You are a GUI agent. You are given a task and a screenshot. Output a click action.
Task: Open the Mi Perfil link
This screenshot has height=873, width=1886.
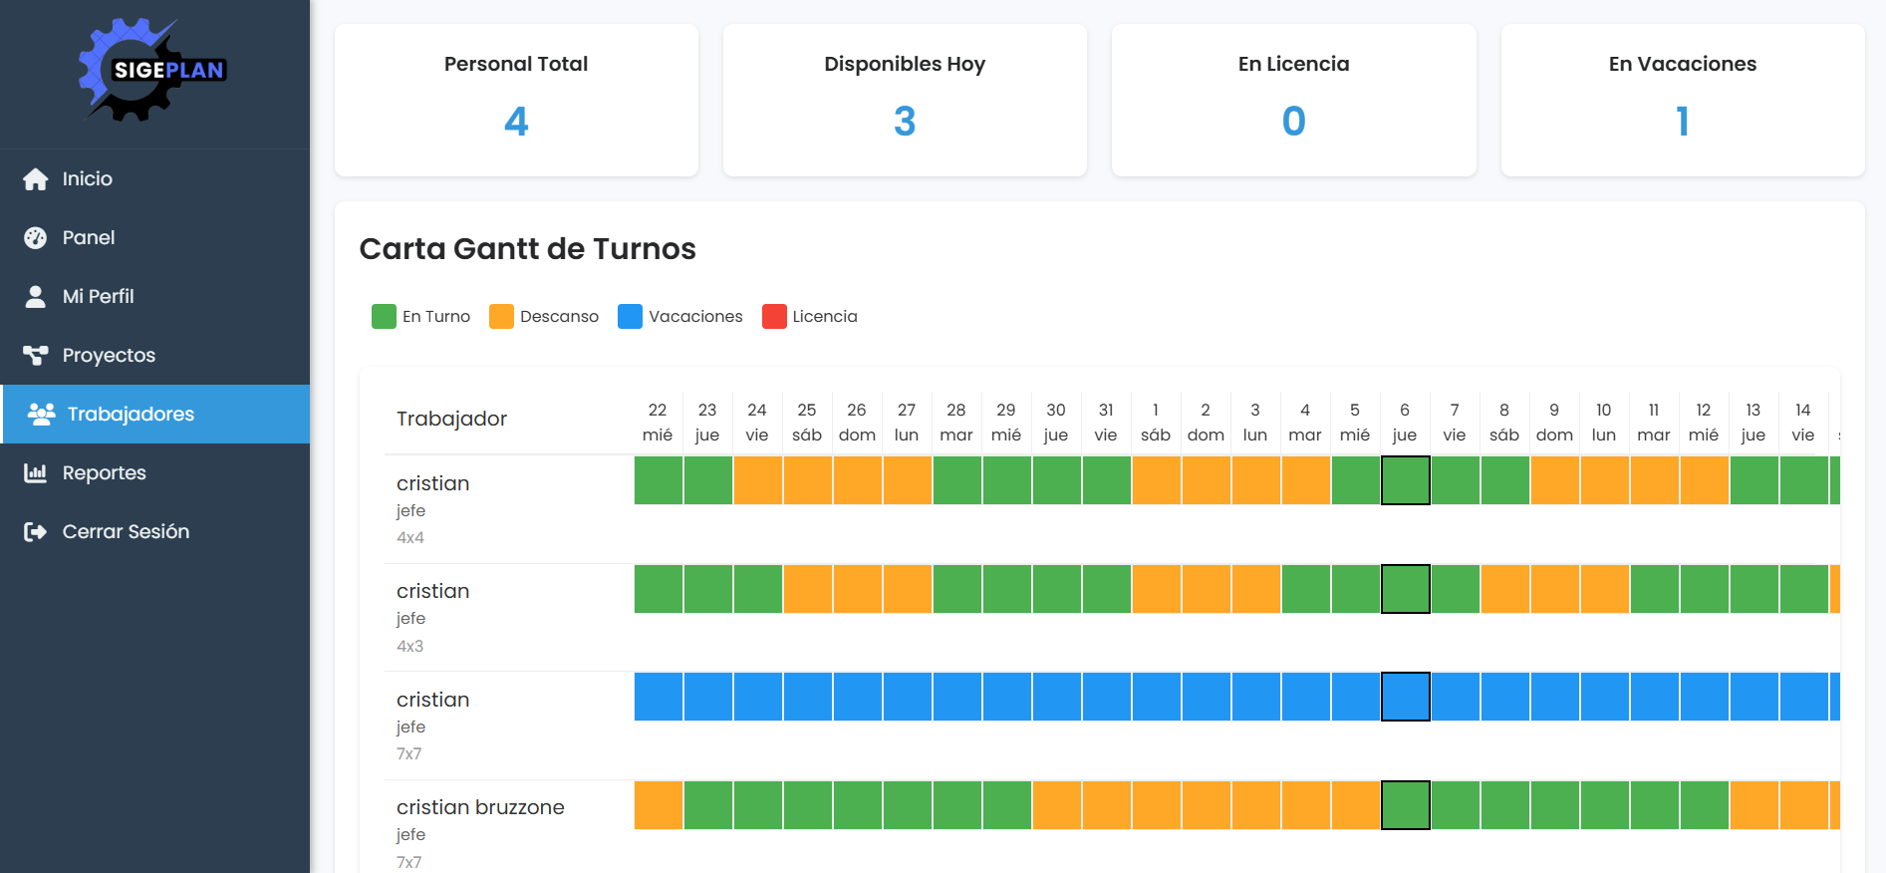click(98, 297)
